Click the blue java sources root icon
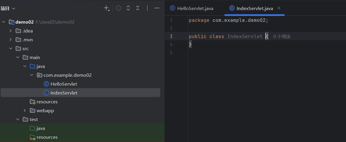This screenshot has width=346, height=142. (33, 66)
